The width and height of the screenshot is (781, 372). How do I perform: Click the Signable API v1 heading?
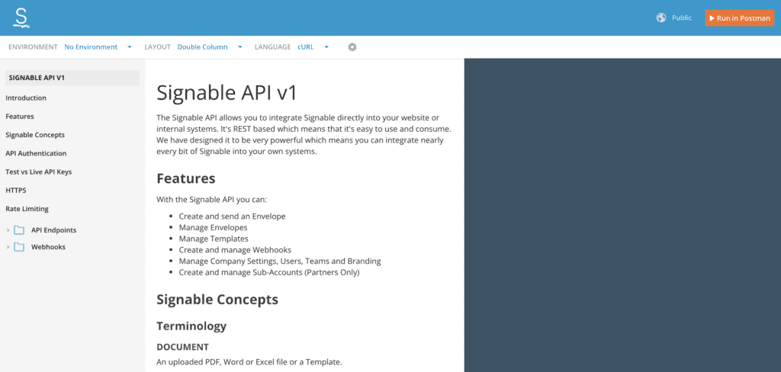pyautogui.click(x=227, y=93)
